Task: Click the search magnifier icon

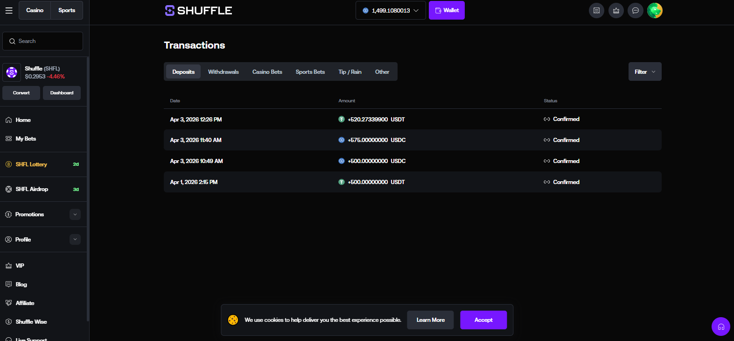Action: [12, 41]
